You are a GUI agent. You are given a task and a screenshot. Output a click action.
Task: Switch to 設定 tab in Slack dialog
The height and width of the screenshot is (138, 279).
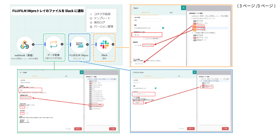[171, 12]
